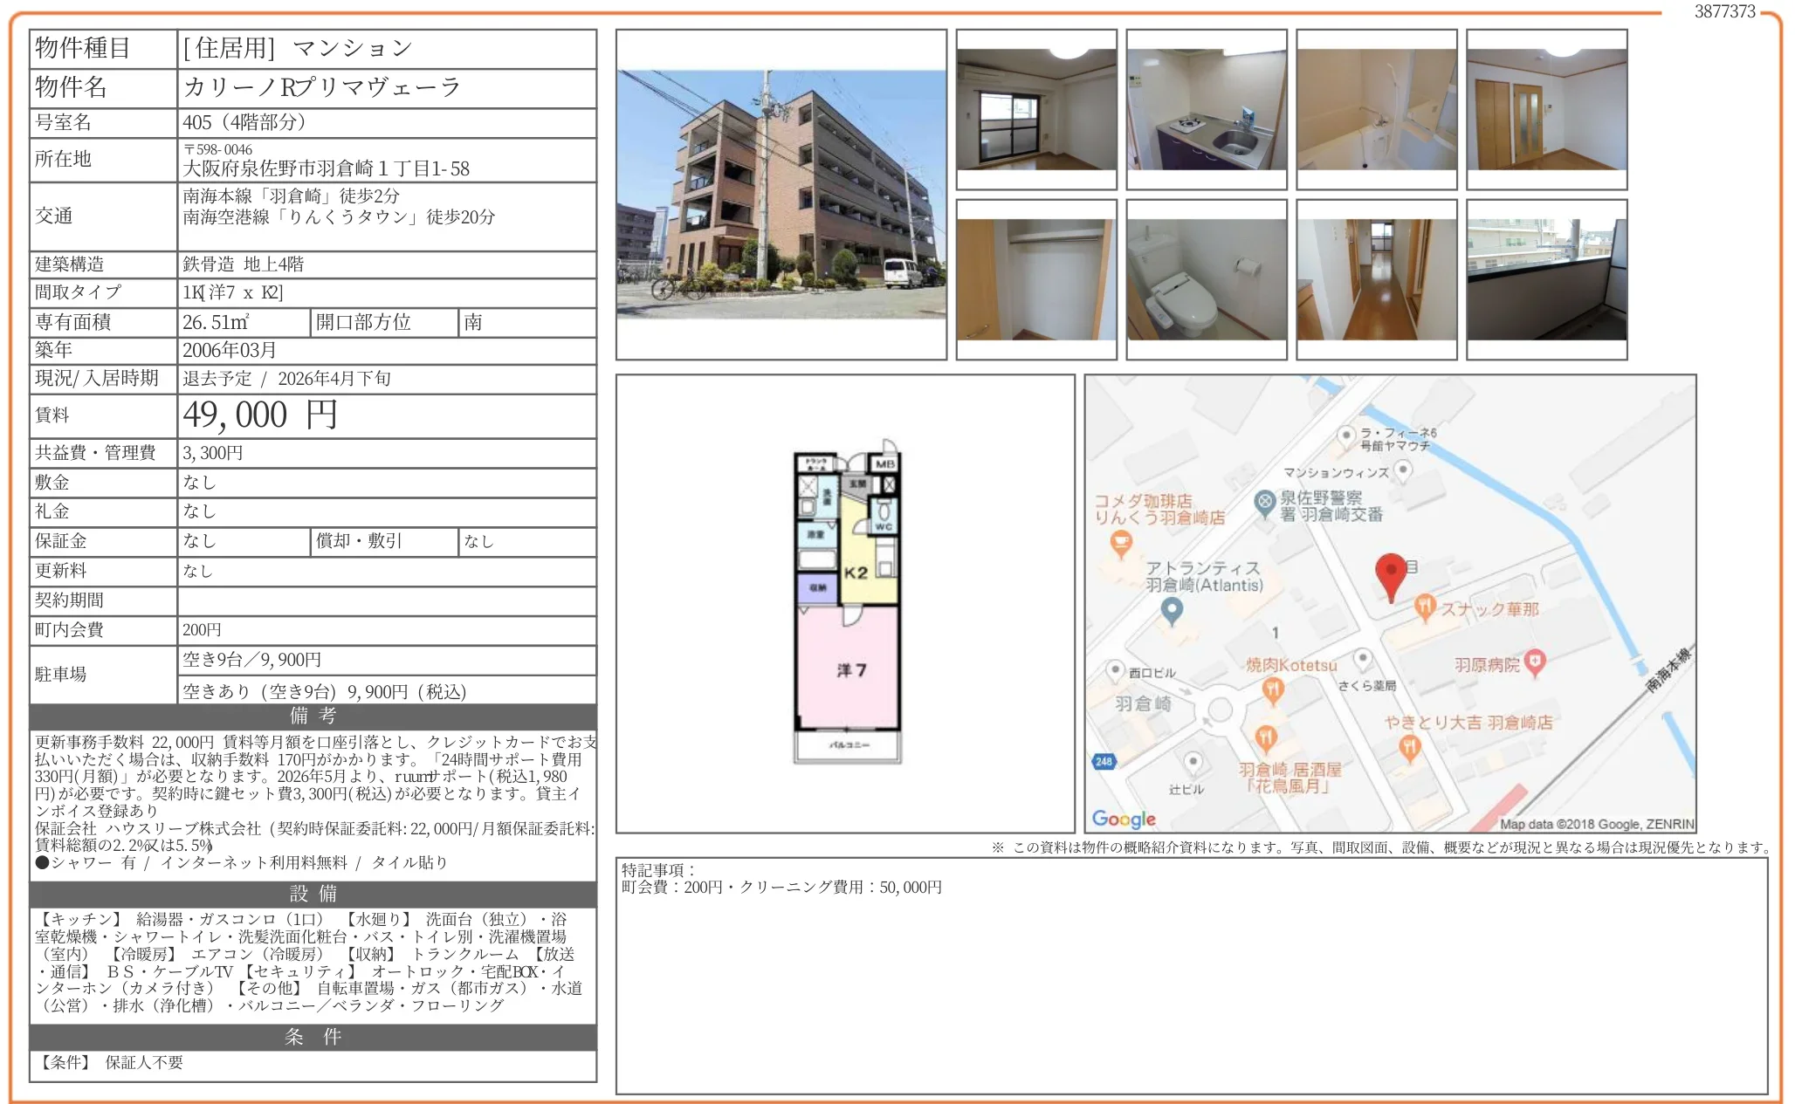Click the Hahara Hospital marker icon
1795x1104 pixels.
[x=1535, y=662]
